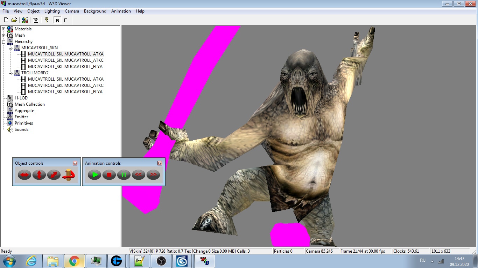Pause the animation with green pause button
The image size is (478, 268).
click(124, 174)
